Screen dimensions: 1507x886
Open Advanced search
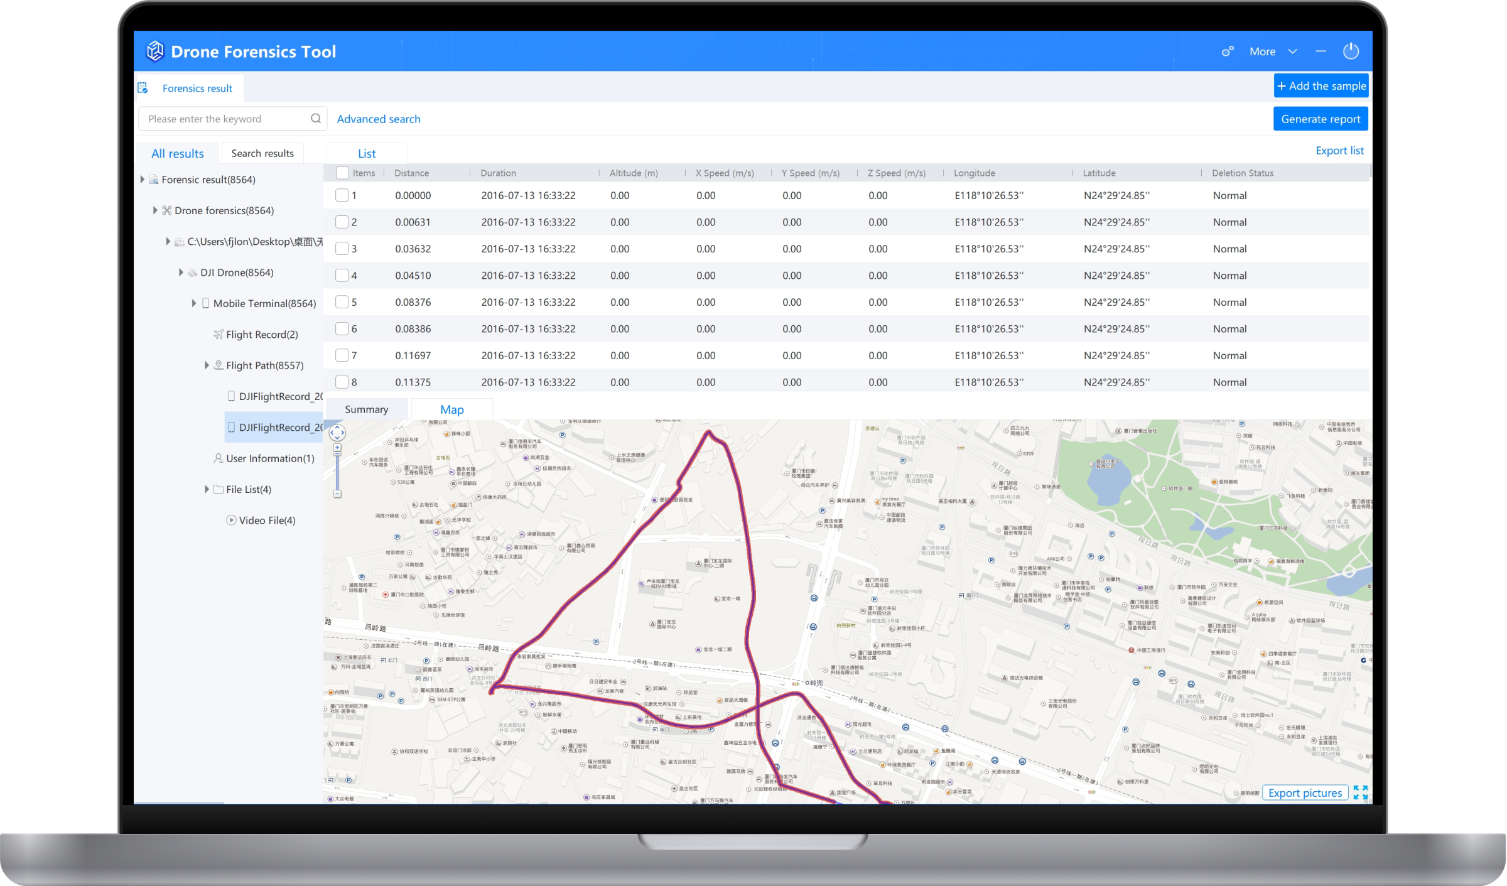coord(378,119)
